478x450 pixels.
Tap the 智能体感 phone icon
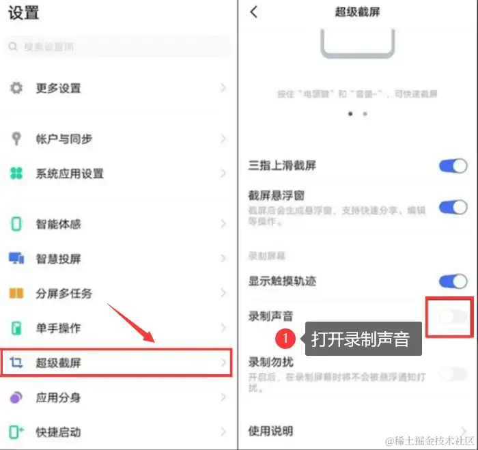[x=16, y=224]
